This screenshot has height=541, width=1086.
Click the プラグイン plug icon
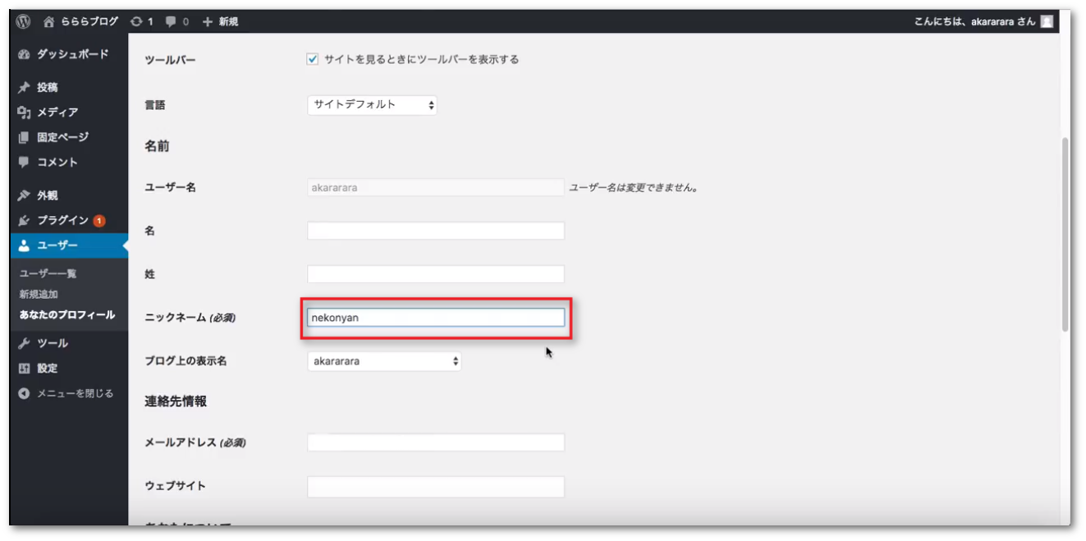pyautogui.click(x=24, y=221)
